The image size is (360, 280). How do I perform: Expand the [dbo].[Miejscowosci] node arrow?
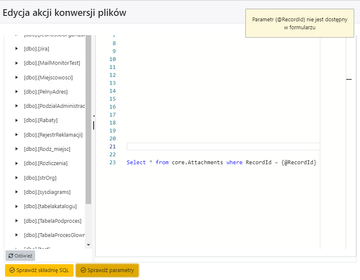(x=17, y=77)
